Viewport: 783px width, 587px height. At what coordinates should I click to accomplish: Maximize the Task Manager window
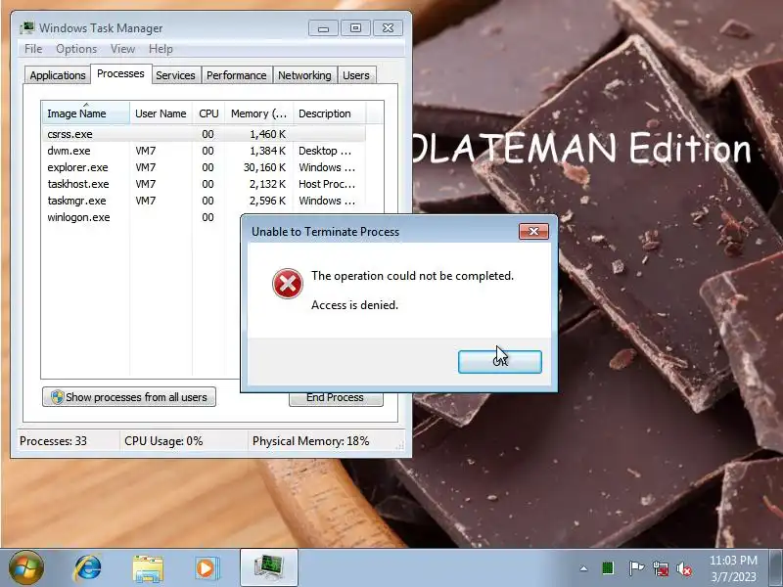[355, 28]
